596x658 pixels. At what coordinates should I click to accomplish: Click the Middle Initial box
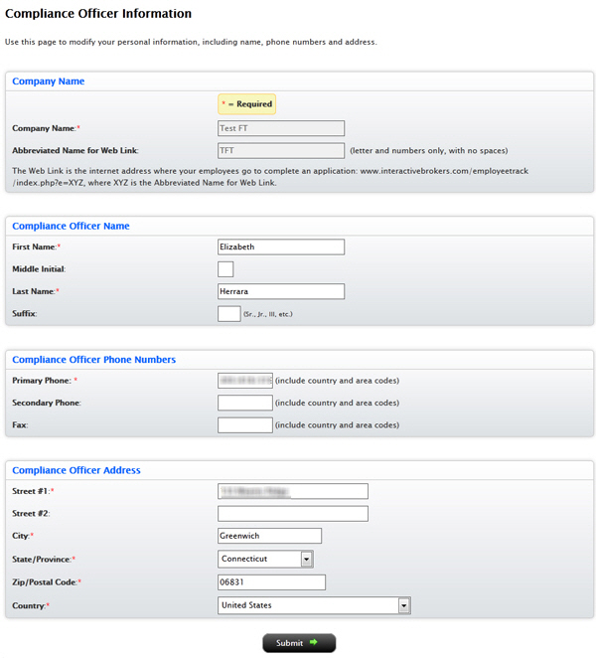pyautogui.click(x=225, y=269)
